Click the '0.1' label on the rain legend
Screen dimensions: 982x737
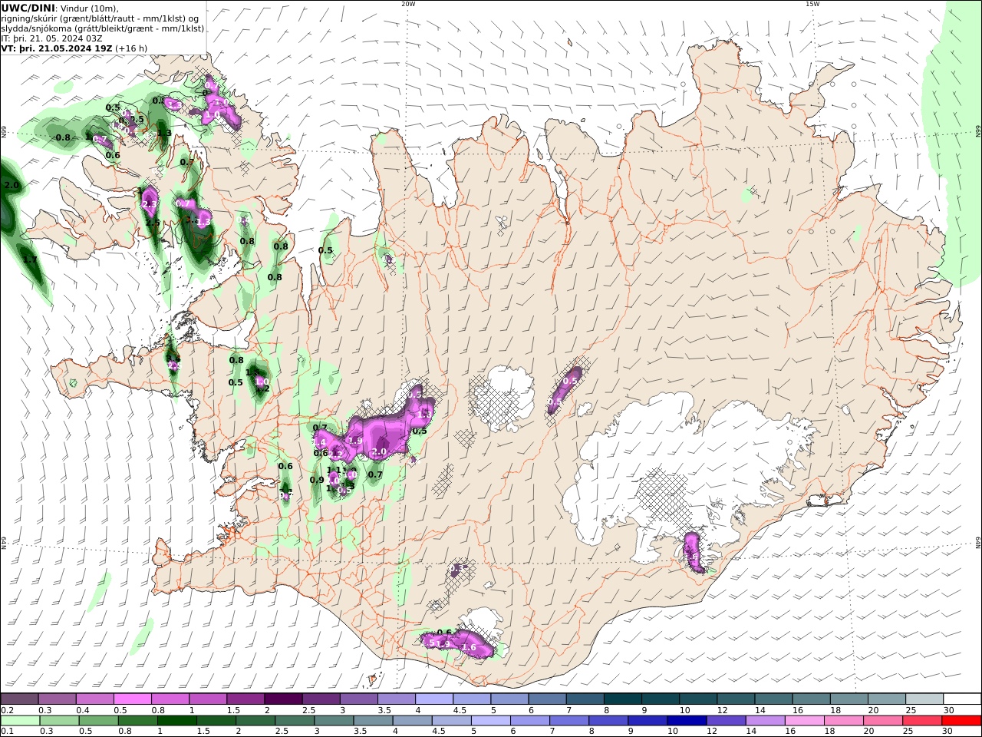[x=7, y=732]
